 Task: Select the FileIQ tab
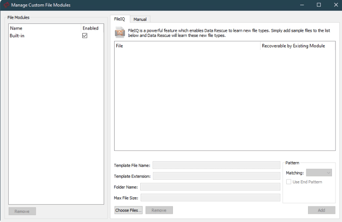pyautogui.click(x=119, y=19)
